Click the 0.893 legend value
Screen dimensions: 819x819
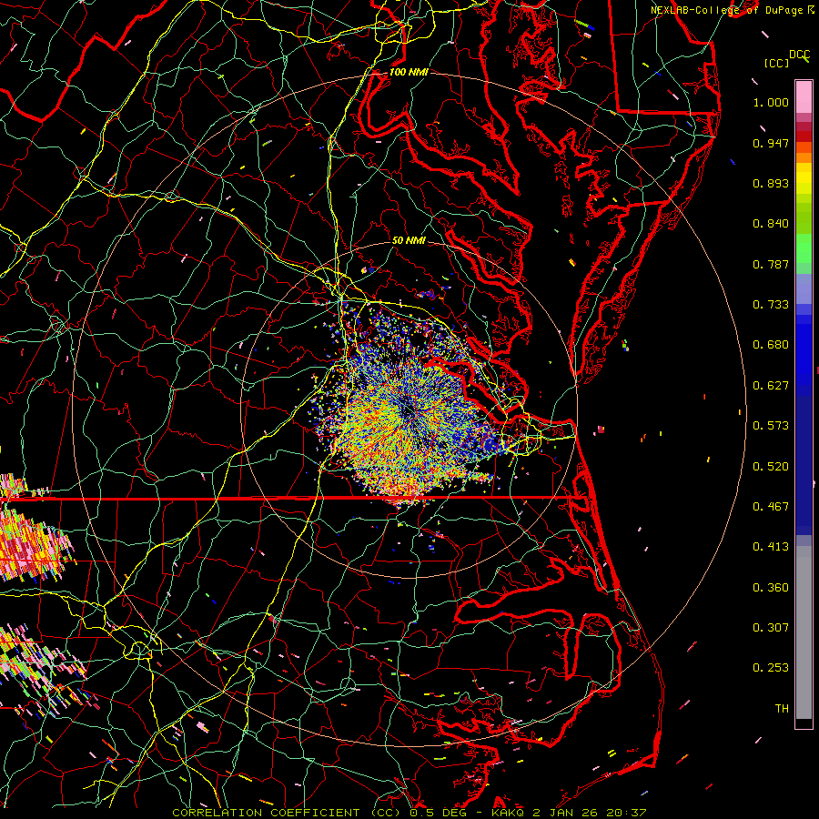(771, 183)
